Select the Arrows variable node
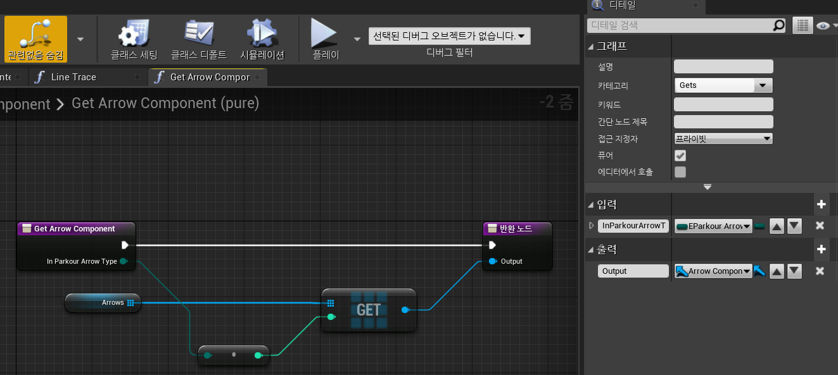Screen dimensions: 838x375 103,303
